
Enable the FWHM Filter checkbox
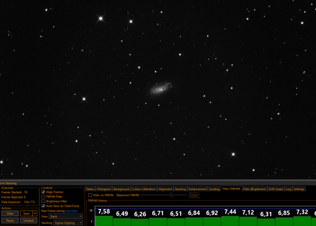[43, 197]
